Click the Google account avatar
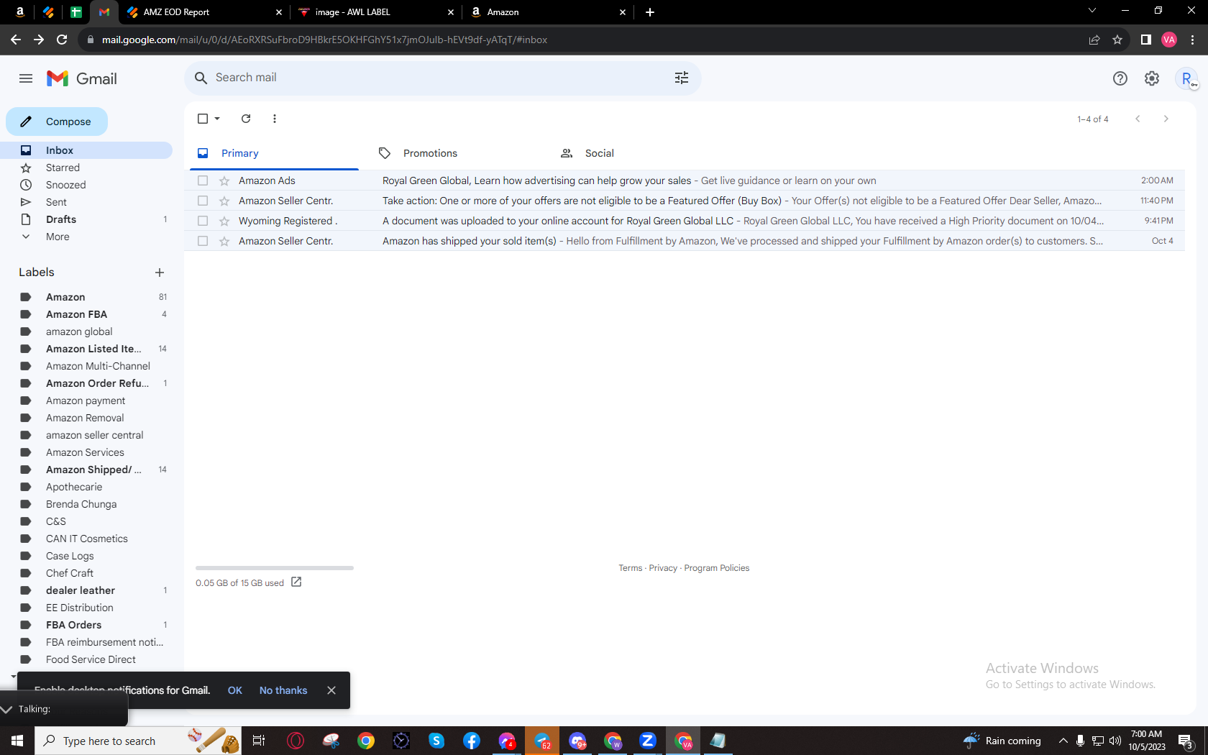The height and width of the screenshot is (755, 1208). click(1186, 78)
